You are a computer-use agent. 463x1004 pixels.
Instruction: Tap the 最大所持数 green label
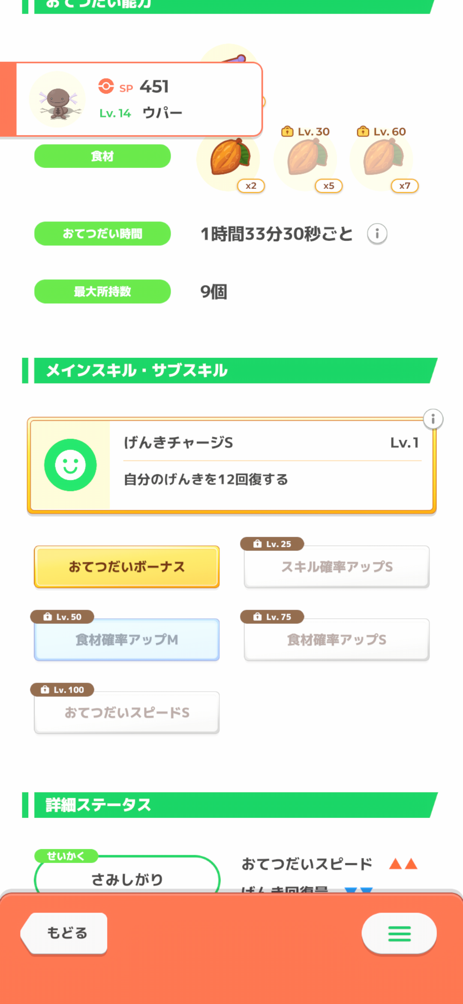coord(102,292)
